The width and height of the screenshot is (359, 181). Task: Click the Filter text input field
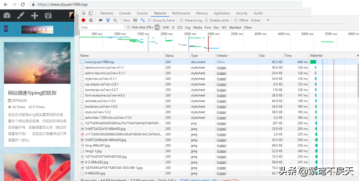pos(102,27)
